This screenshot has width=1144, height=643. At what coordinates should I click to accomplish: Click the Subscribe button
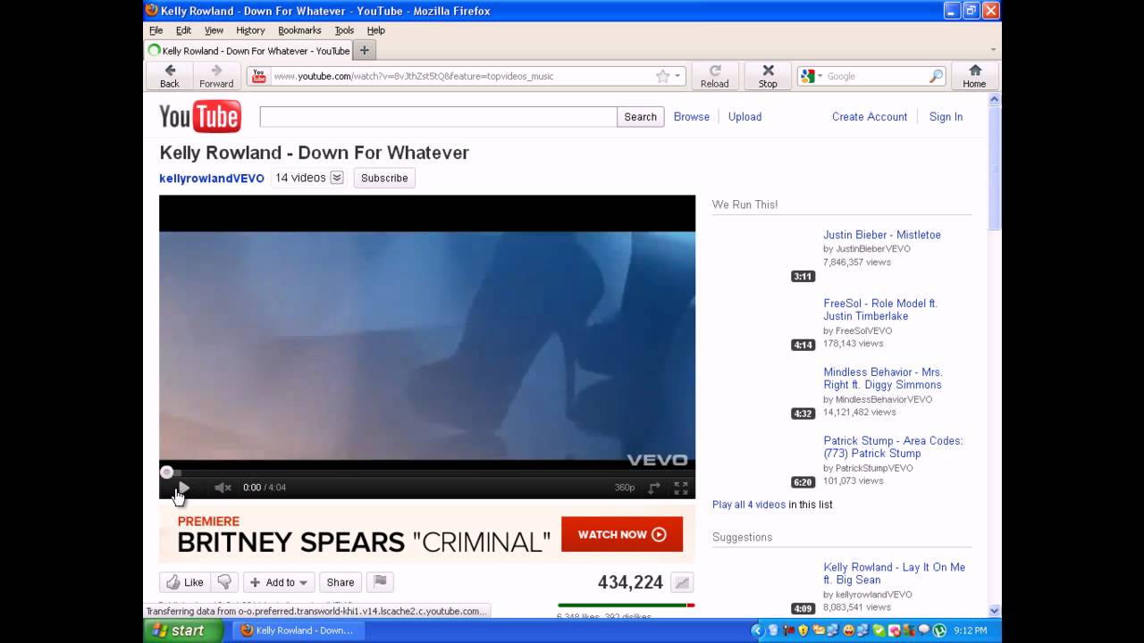[x=384, y=178]
